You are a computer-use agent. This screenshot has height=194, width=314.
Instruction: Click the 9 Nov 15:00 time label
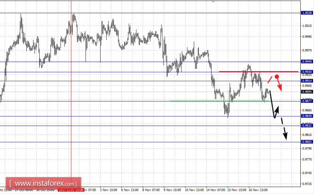click(172, 190)
